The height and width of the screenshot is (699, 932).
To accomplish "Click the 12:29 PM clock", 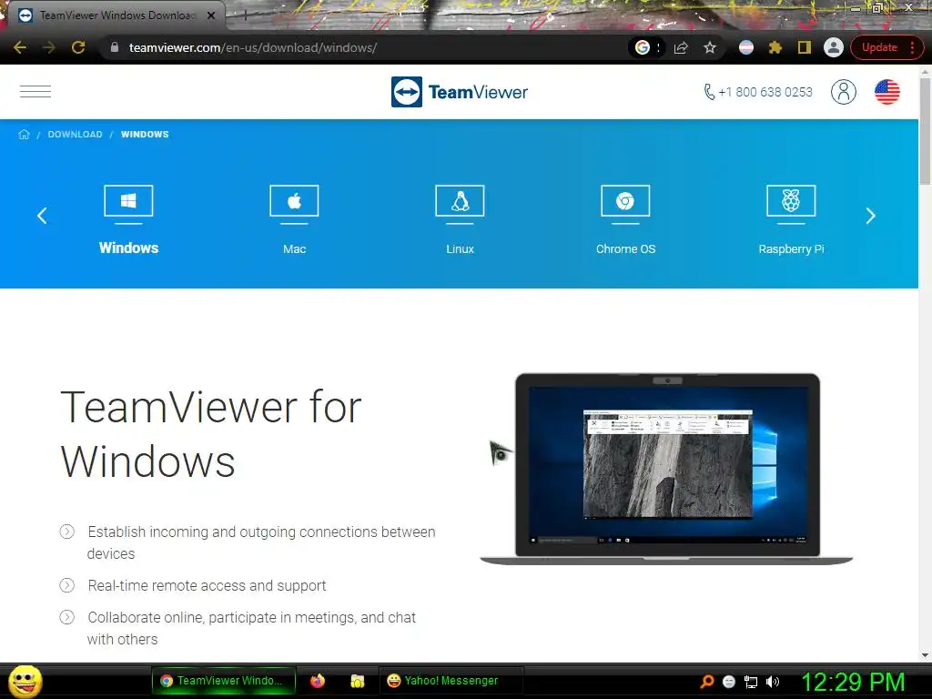I will click(853, 682).
